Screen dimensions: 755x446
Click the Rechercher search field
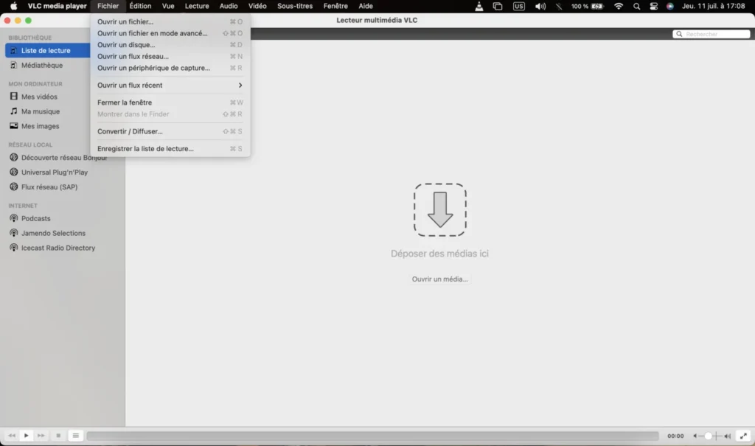[x=711, y=34]
